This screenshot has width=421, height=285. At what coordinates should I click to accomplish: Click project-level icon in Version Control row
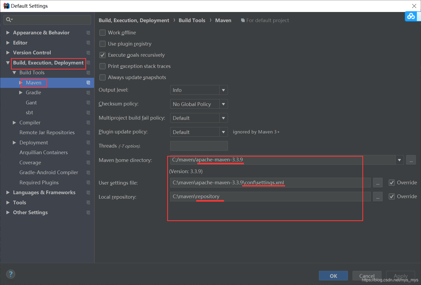point(89,53)
